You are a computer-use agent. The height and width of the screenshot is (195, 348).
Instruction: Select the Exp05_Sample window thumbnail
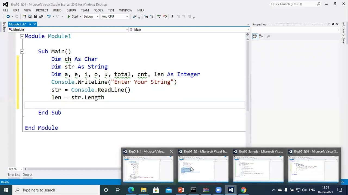pyautogui.click(x=258, y=166)
